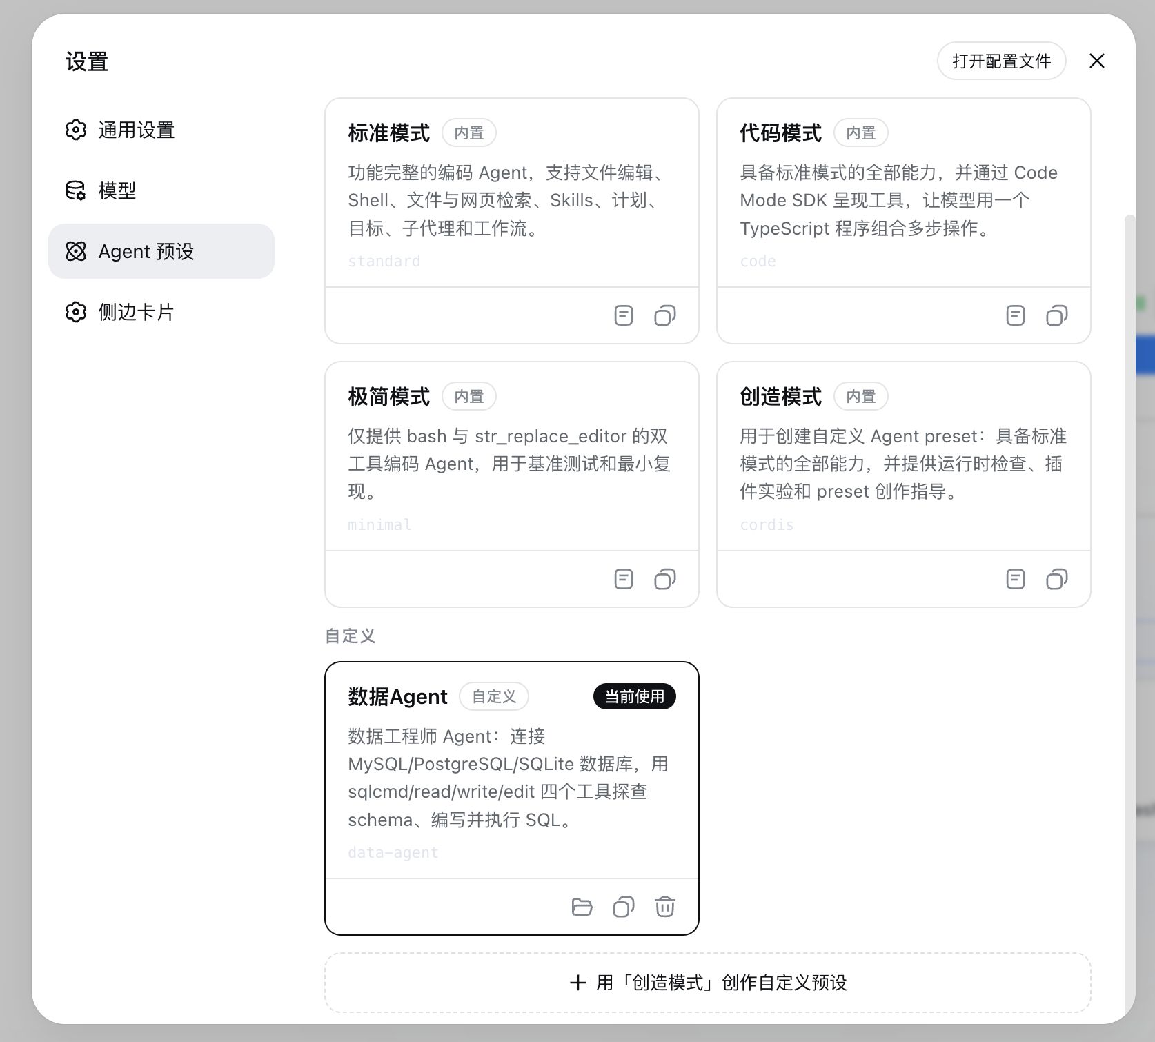Click the database icon beside 模型
This screenshot has height=1042, width=1155.
76,190
